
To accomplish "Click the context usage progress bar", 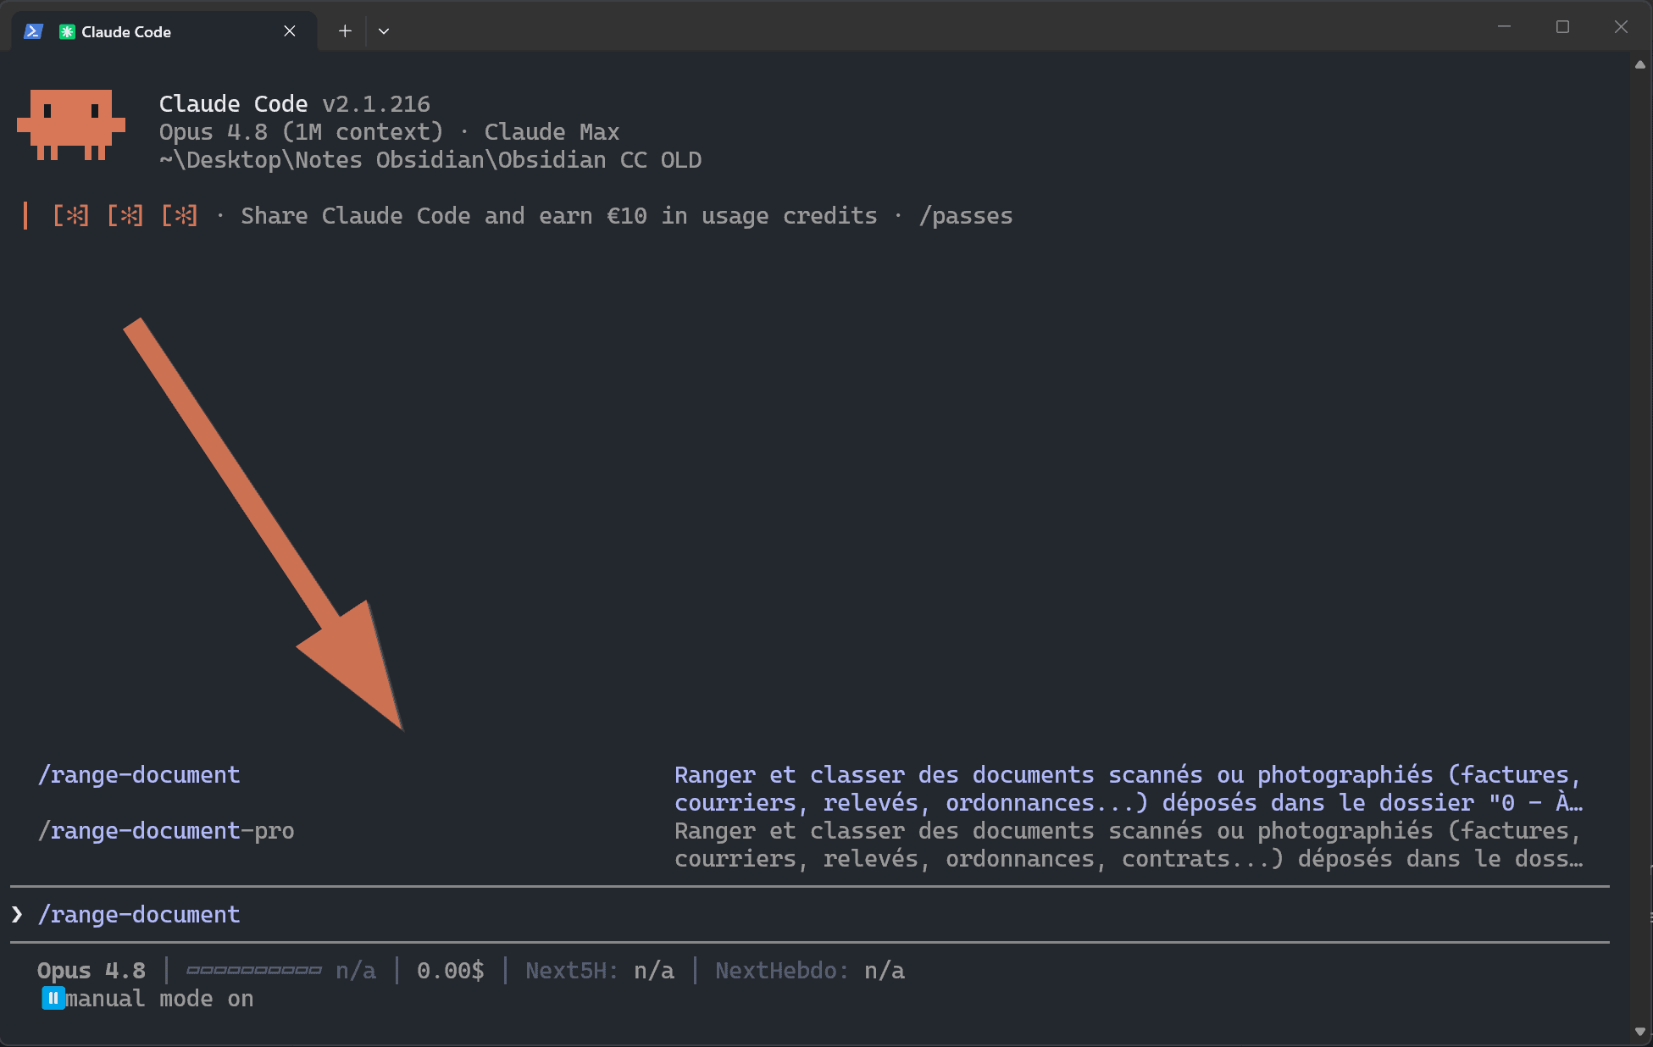I will pos(254,971).
